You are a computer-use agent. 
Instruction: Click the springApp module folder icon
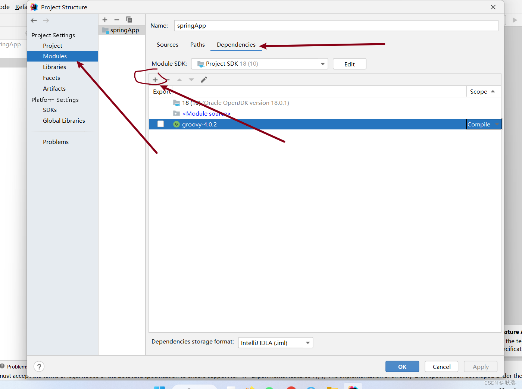(105, 30)
